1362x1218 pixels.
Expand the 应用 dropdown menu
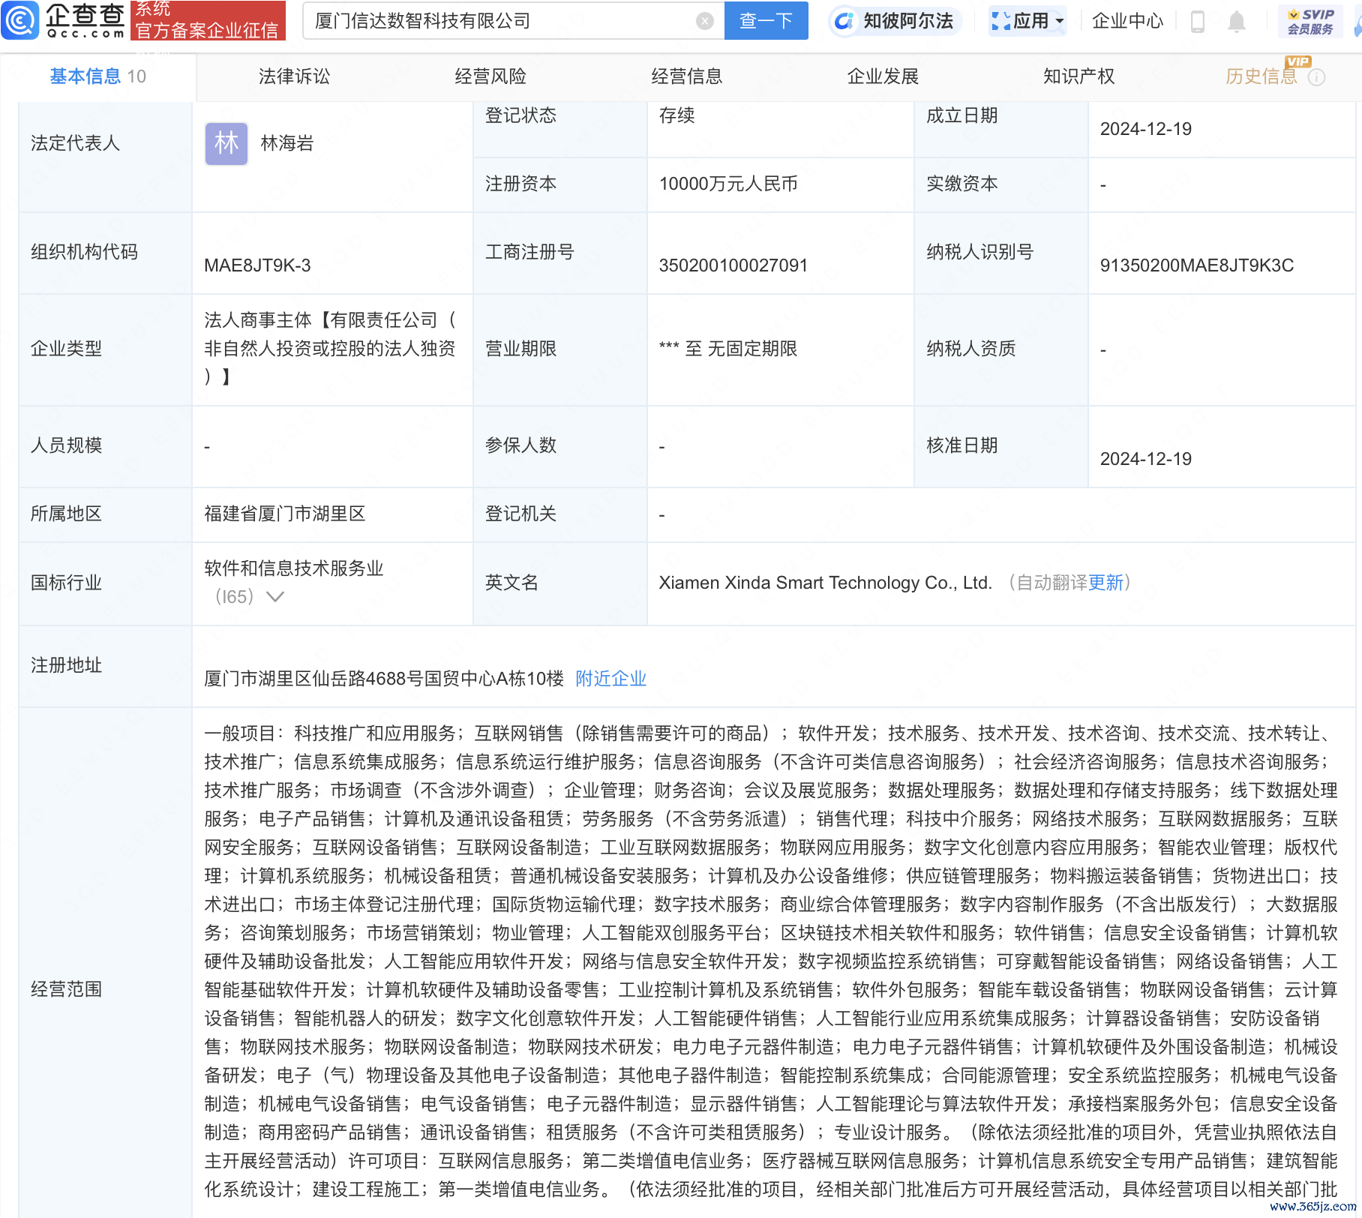tap(1027, 21)
